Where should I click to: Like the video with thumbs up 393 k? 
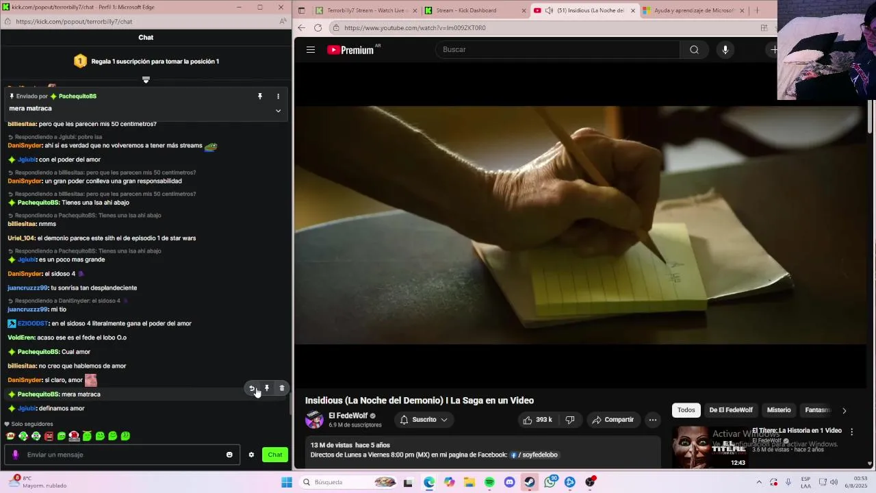[537, 420]
